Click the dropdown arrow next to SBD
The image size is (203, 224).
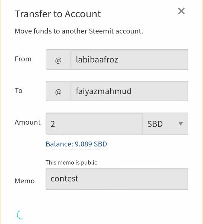click(x=180, y=124)
